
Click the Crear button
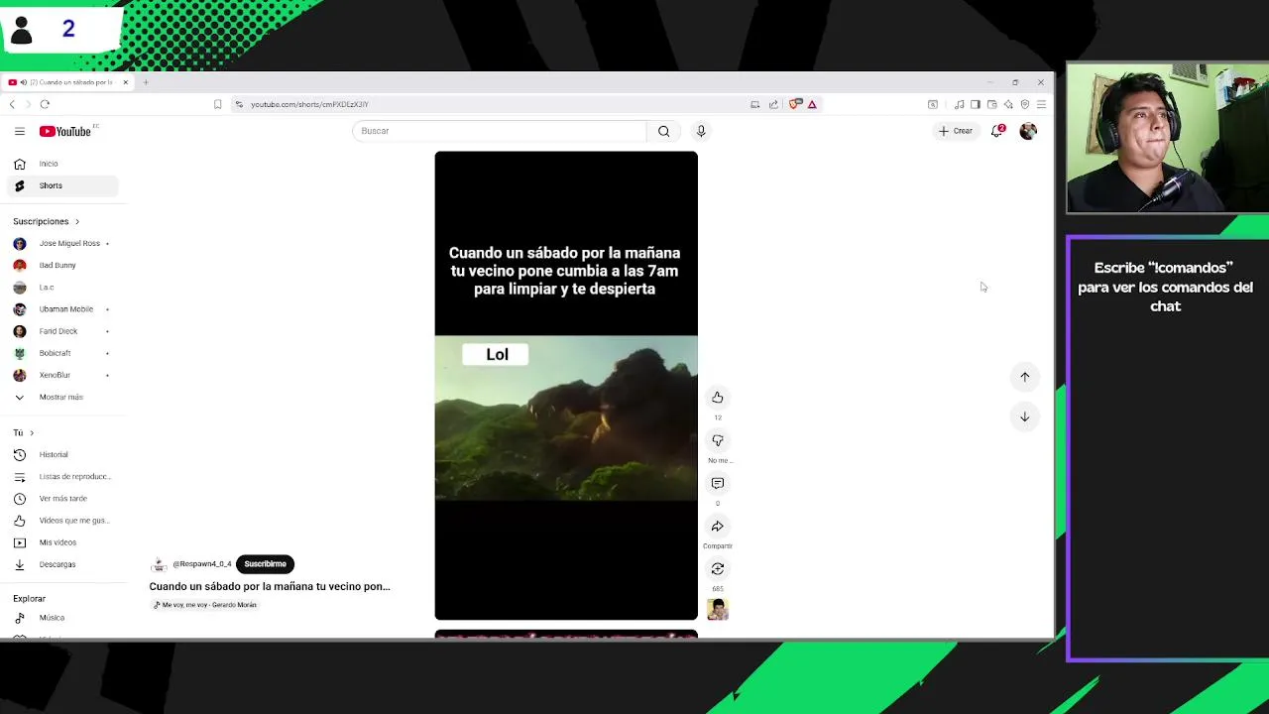click(x=956, y=131)
